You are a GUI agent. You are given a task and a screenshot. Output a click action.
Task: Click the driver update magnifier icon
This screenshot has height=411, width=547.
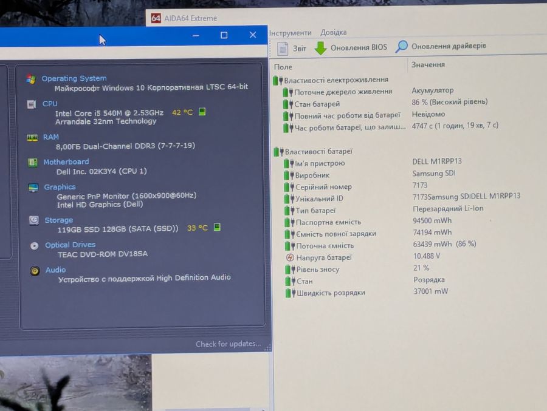pyautogui.click(x=401, y=46)
